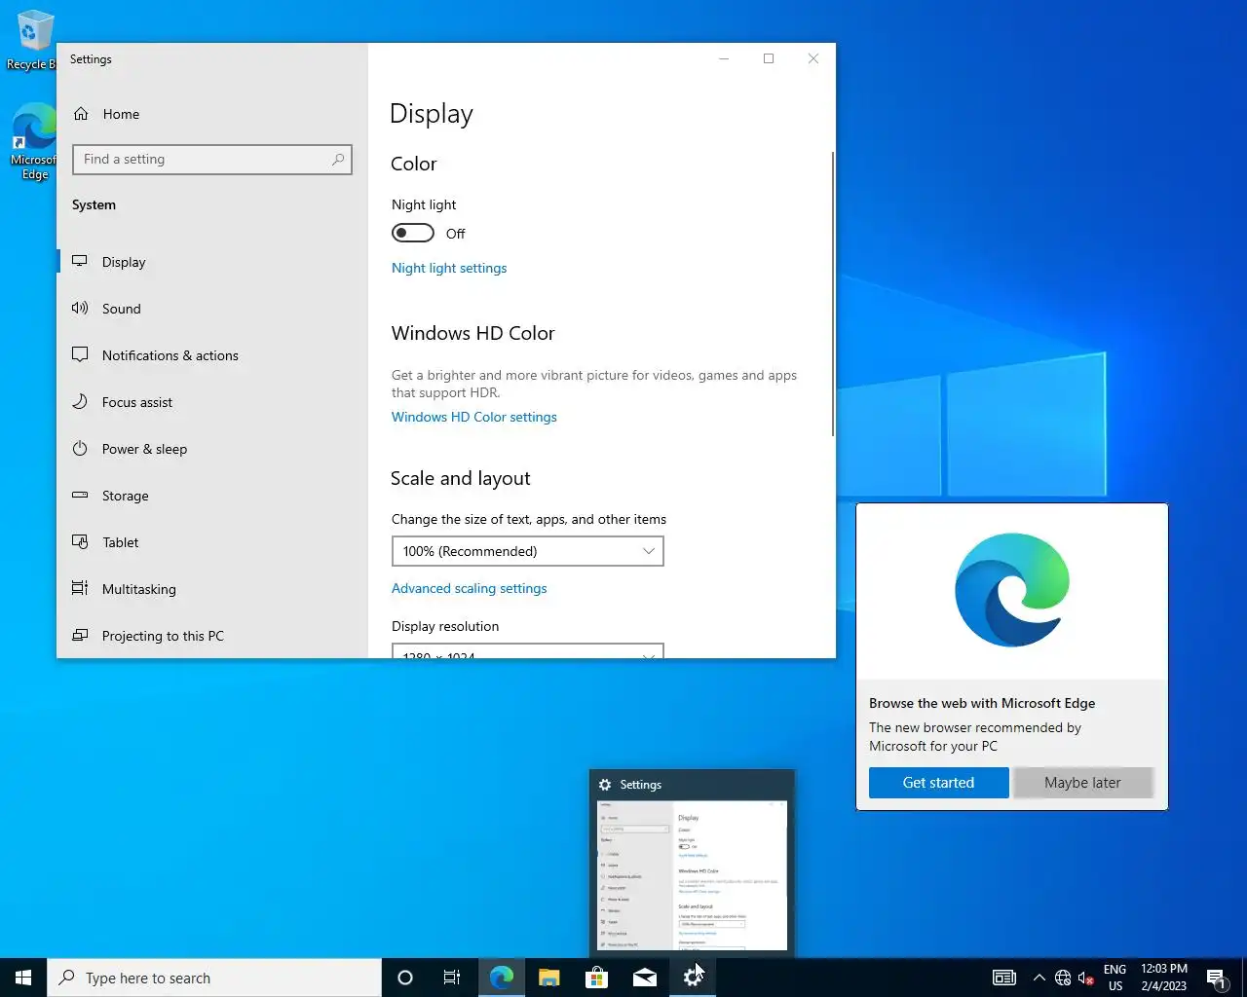Viewport: 1247px width, 997px height.
Task: Click the Display page heading text
Action: (x=432, y=114)
